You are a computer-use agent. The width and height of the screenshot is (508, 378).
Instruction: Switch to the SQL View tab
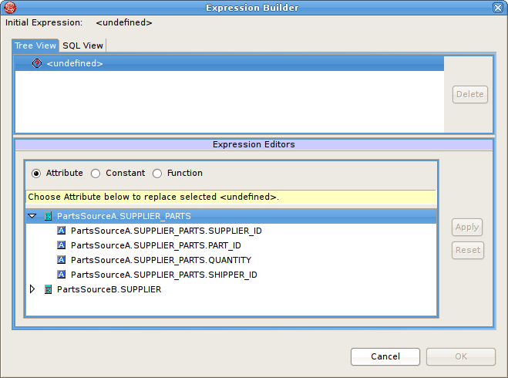(x=82, y=46)
